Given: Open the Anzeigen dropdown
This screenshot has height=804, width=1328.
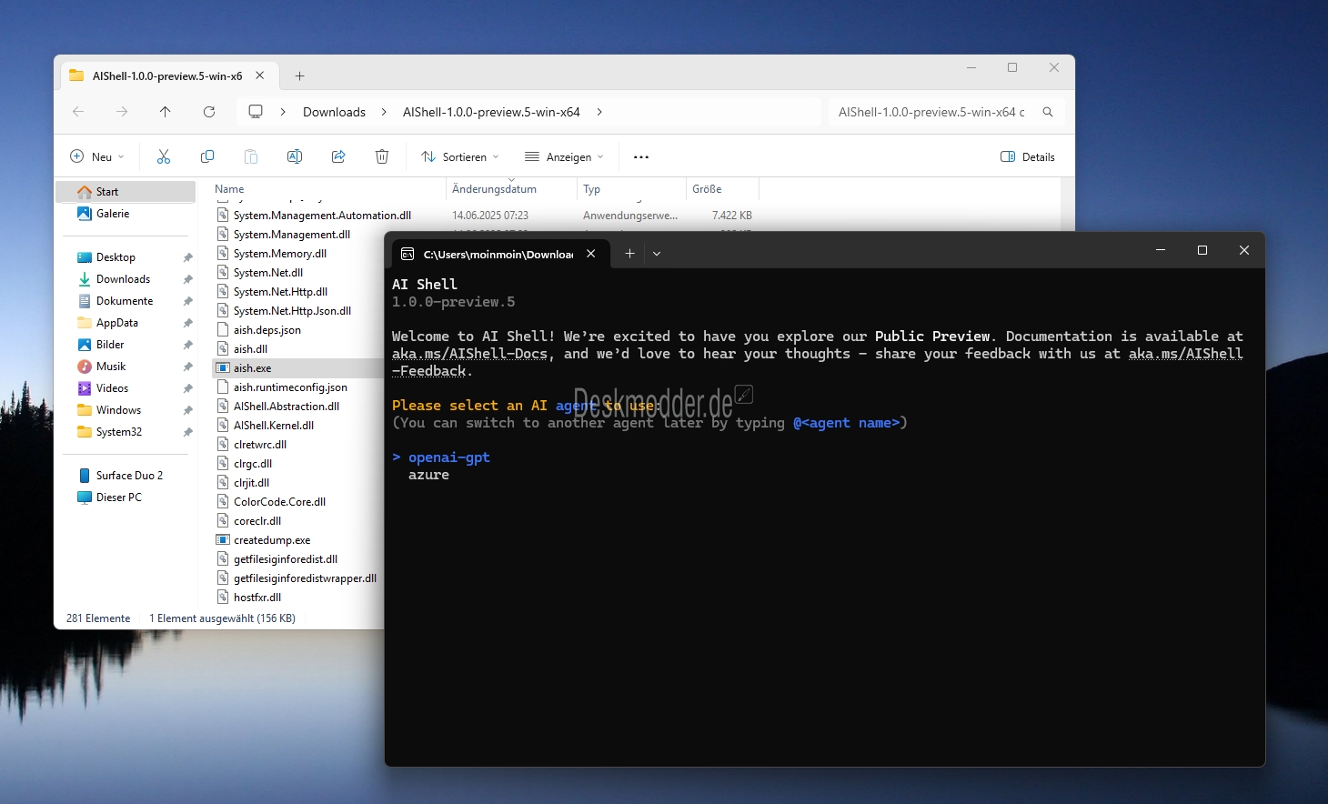Looking at the screenshot, I should point(564,156).
